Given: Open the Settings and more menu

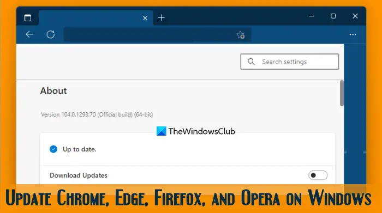Looking at the screenshot, I should (x=353, y=34).
